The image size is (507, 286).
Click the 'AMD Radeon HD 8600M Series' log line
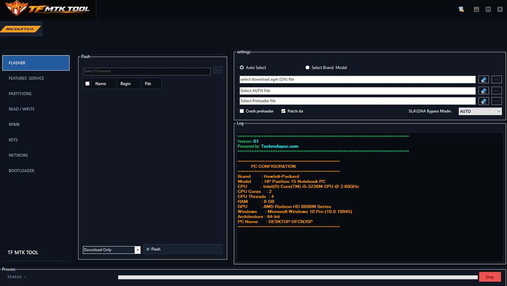284,206
